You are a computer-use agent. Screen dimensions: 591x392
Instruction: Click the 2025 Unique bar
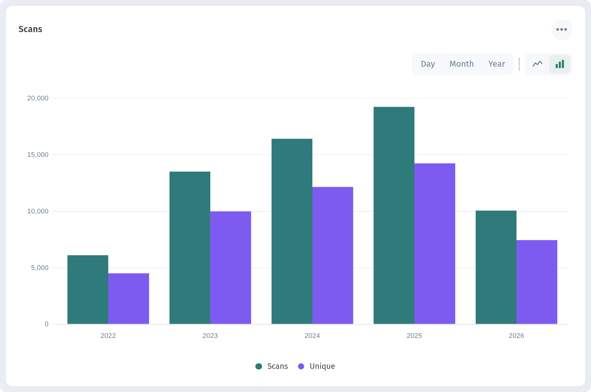click(x=435, y=244)
